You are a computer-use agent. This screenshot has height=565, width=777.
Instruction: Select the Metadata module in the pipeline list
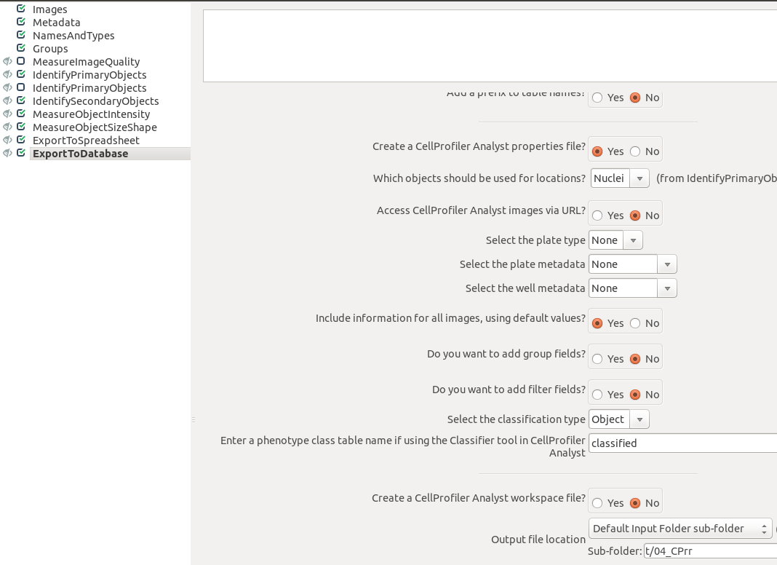click(56, 22)
